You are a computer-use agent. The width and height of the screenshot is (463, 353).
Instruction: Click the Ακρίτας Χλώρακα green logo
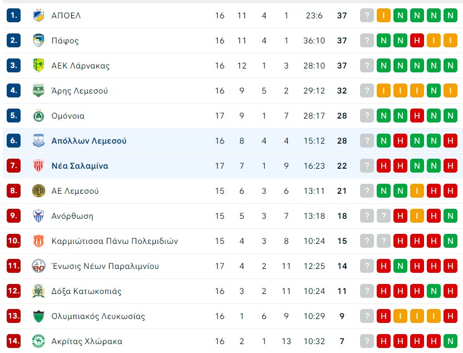click(x=39, y=341)
